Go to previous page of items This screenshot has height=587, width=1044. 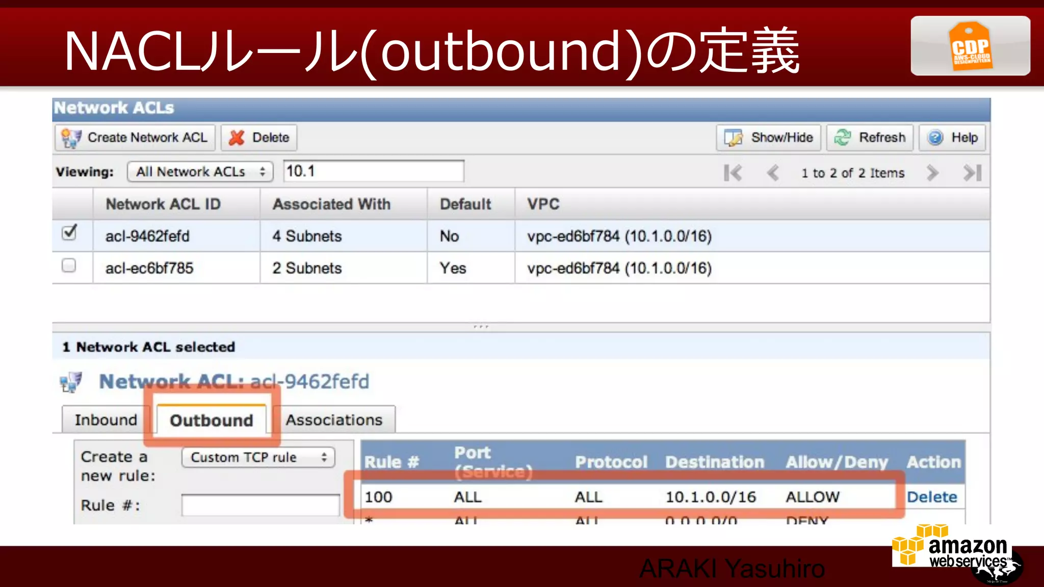pyautogui.click(x=773, y=173)
